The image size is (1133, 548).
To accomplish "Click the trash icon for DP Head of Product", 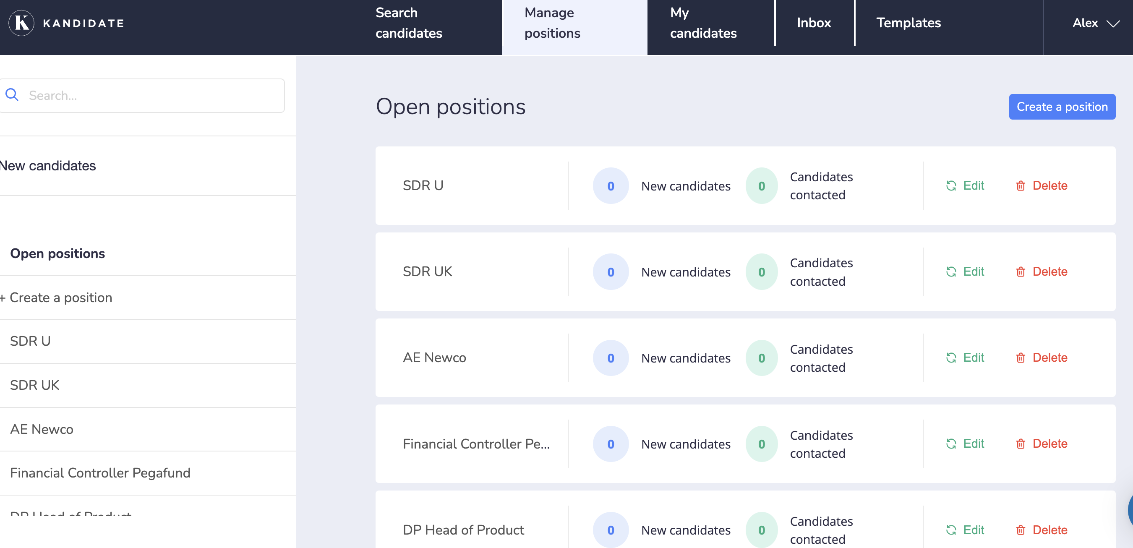I will (1021, 530).
